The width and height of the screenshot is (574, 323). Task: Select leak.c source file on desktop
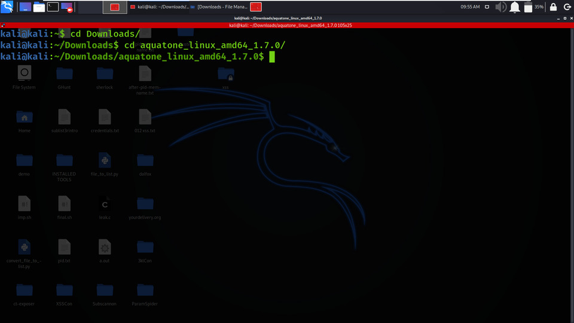[x=105, y=208]
